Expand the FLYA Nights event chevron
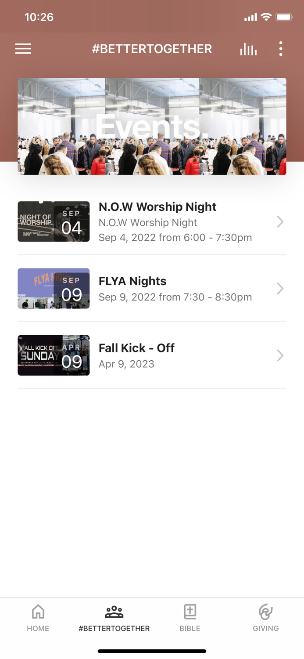Image resolution: width=304 pixels, height=659 pixels. 280,289
